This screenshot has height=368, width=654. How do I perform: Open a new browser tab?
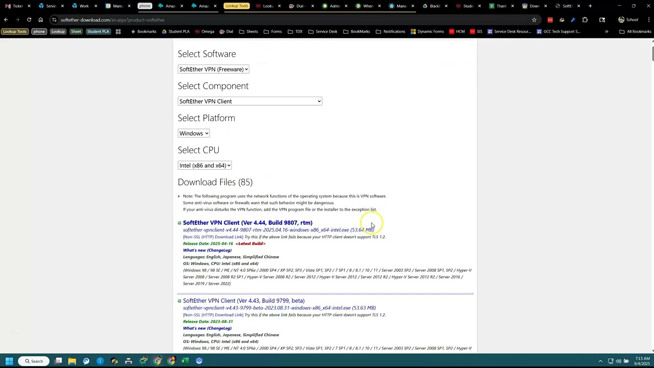[590, 6]
